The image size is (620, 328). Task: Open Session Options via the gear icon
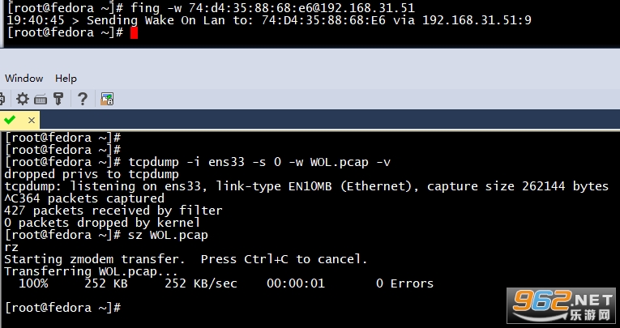pos(22,99)
